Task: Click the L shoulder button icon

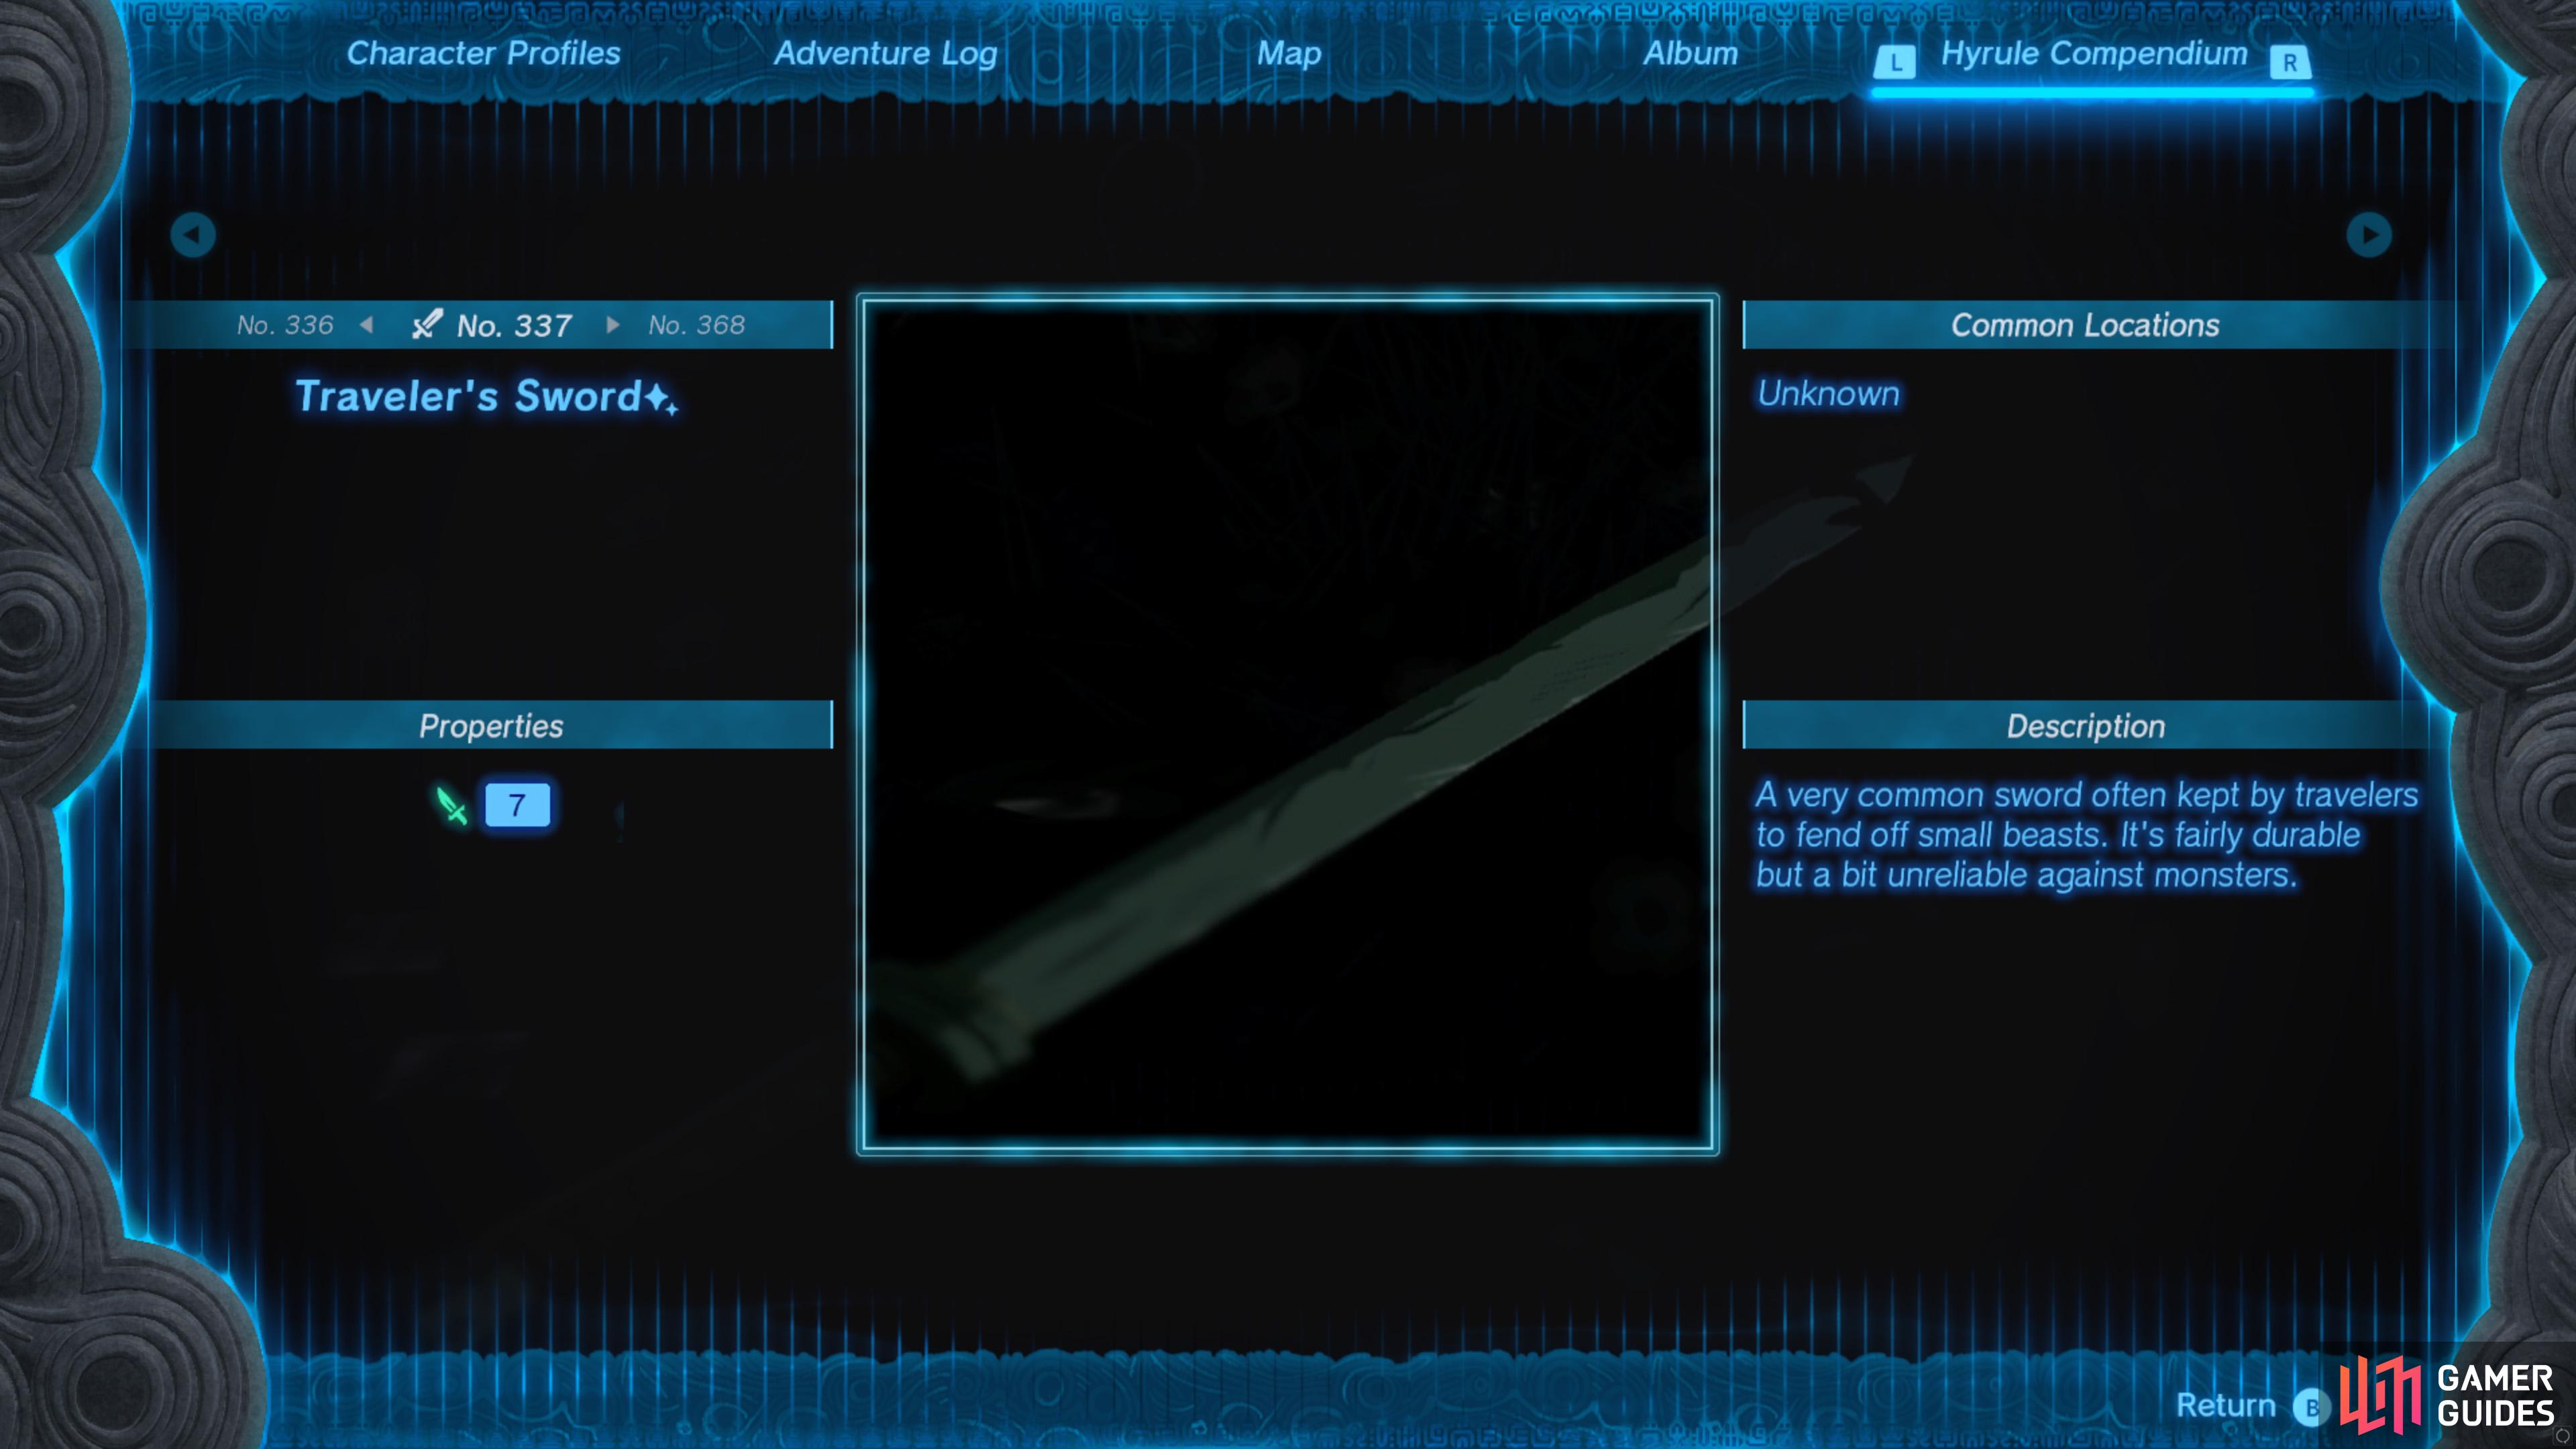Action: (1895, 63)
